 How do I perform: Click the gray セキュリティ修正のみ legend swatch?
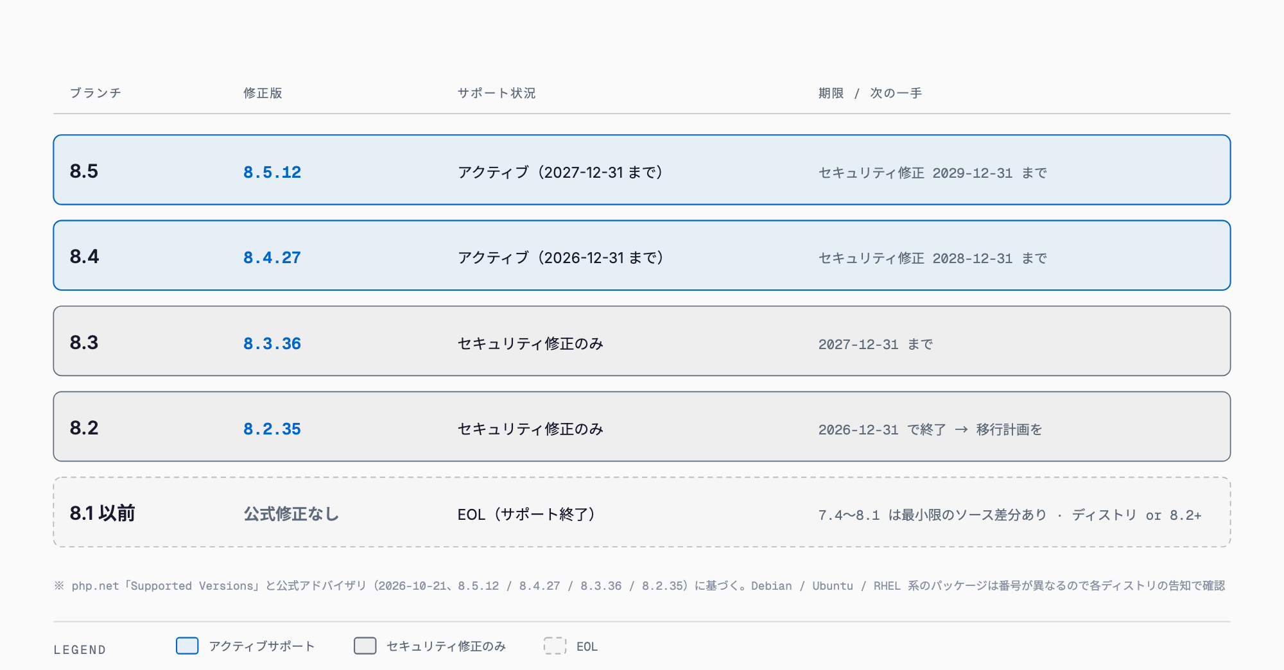[x=365, y=646]
